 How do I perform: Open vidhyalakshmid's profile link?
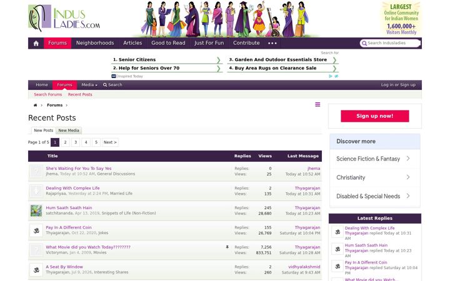click(304, 267)
